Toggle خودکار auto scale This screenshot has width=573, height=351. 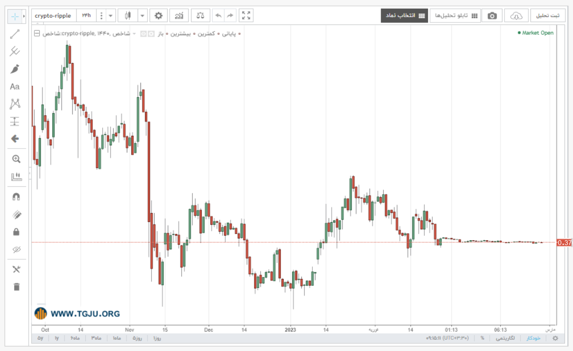(533, 338)
